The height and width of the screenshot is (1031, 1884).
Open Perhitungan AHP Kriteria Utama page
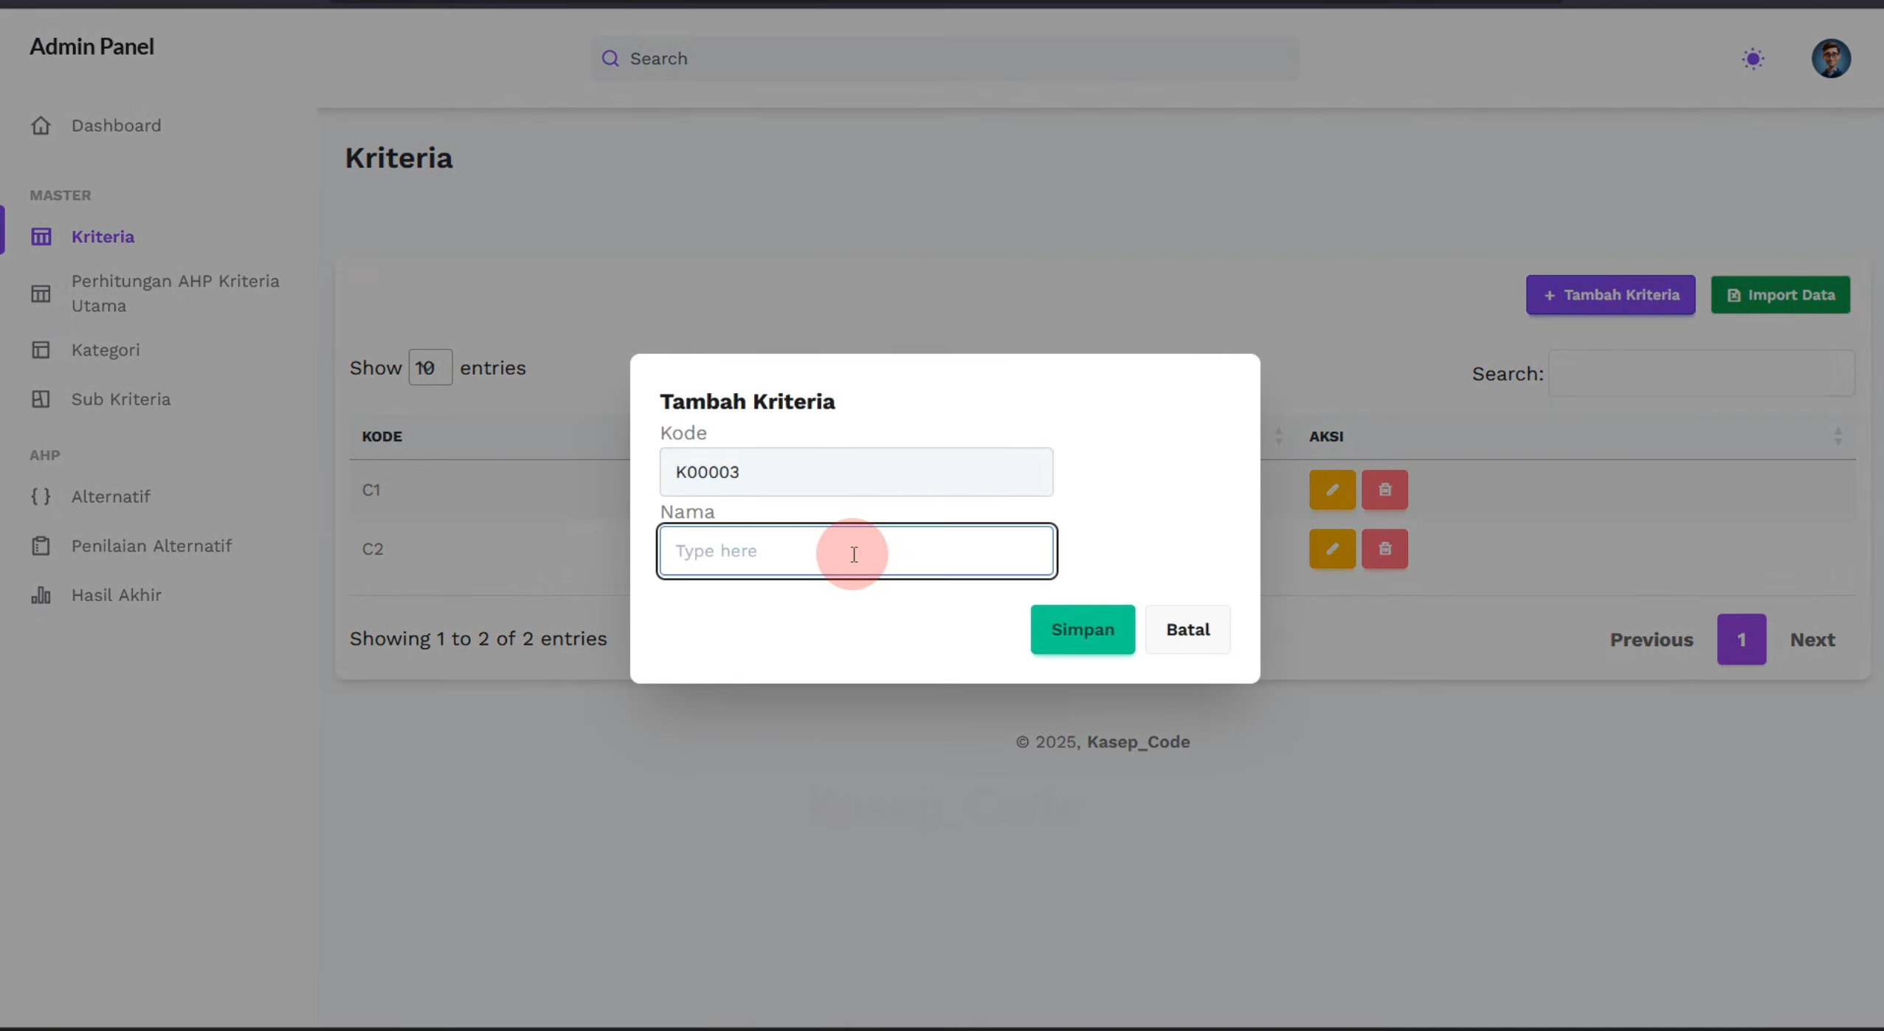click(176, 294)
